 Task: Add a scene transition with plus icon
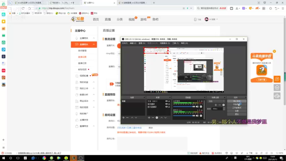click(x=216, y=105)
